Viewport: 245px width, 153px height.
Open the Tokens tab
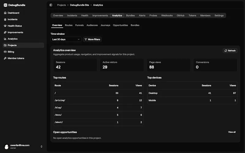click(x=192, y=16)
